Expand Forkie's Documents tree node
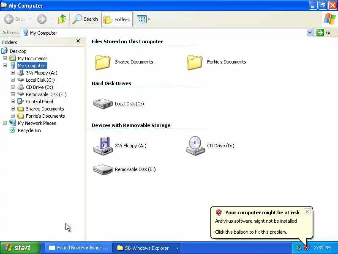Viewport: 338px width, 254px height. click(x=13, y=116)
